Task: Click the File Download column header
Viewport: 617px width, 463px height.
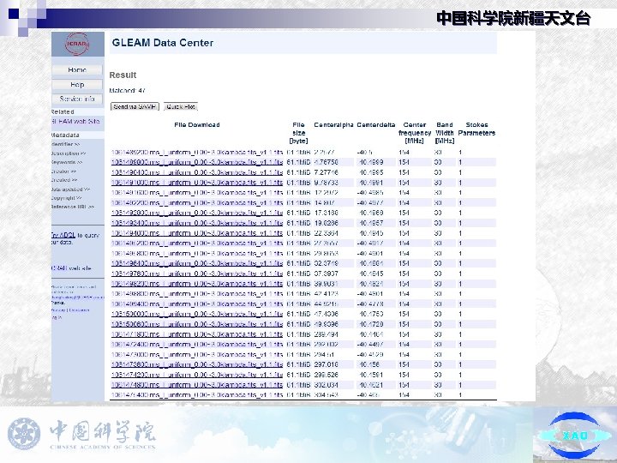Action: point(197,125)
